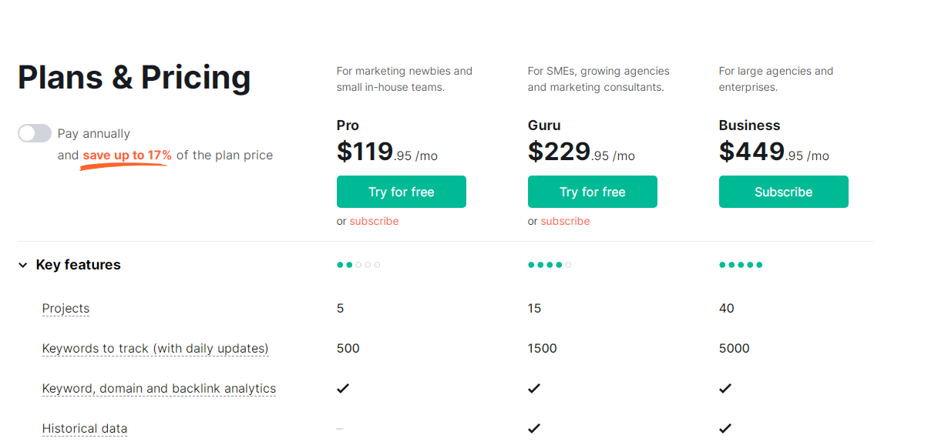Click Try for free under Guru plan
Viewport: 928px width, 445px height.
(592, 192)
